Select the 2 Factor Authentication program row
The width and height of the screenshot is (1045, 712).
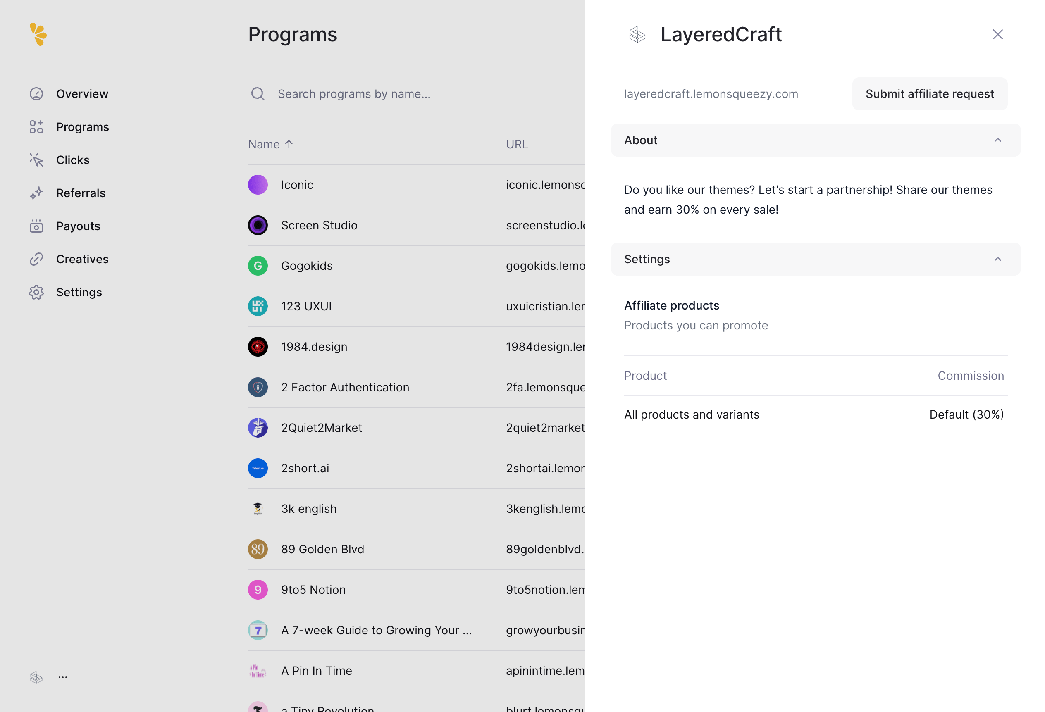click(345, 387)
